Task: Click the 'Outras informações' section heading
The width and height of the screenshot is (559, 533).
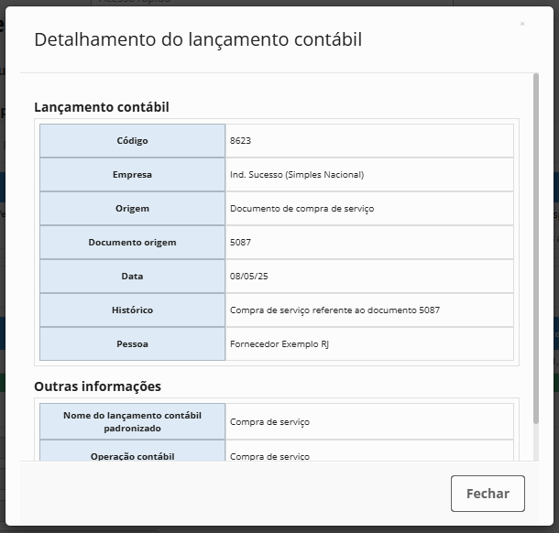Action: tap(98, 386)
